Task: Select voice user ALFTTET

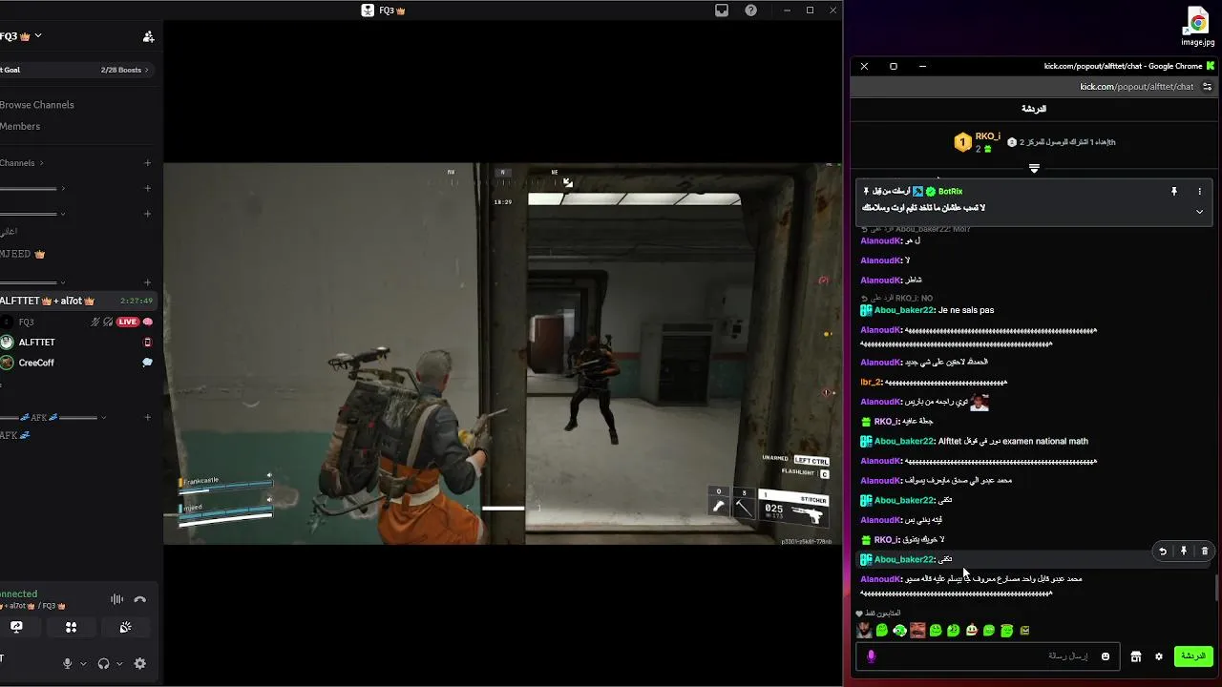Action: [x=36, y=342]
